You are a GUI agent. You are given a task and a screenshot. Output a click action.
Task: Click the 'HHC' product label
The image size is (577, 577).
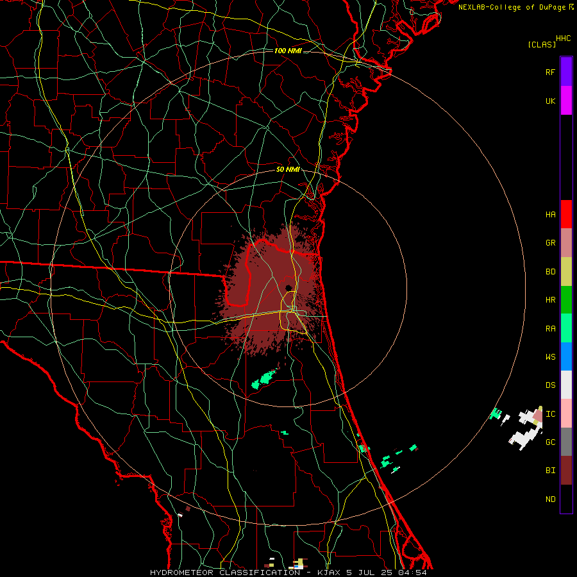(x=563, y=38)
